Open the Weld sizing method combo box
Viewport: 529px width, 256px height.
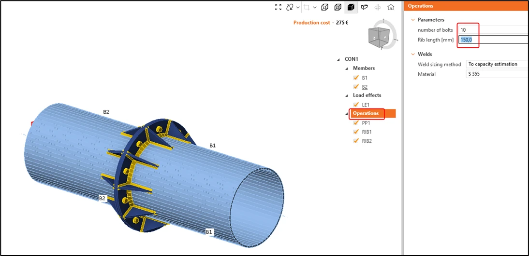(x=497, y=64)
